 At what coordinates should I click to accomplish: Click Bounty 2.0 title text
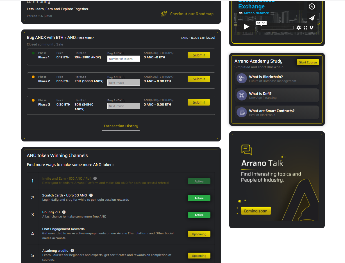[51, 212]
